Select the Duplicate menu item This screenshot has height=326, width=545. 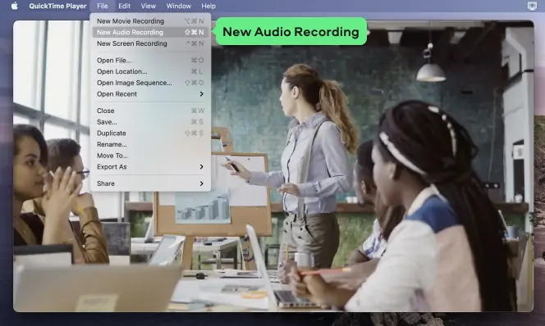tap(150, 134)
